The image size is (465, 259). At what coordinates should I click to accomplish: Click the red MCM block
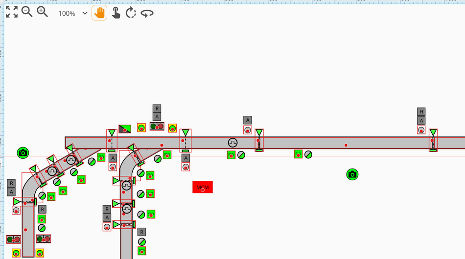pyautogui.click(x=202, y=187)
